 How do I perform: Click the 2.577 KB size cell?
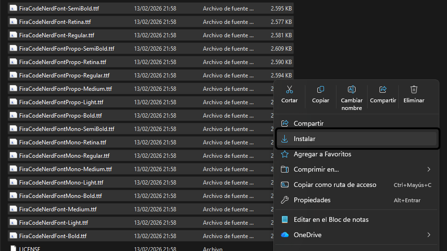click(x=281, y=22)
